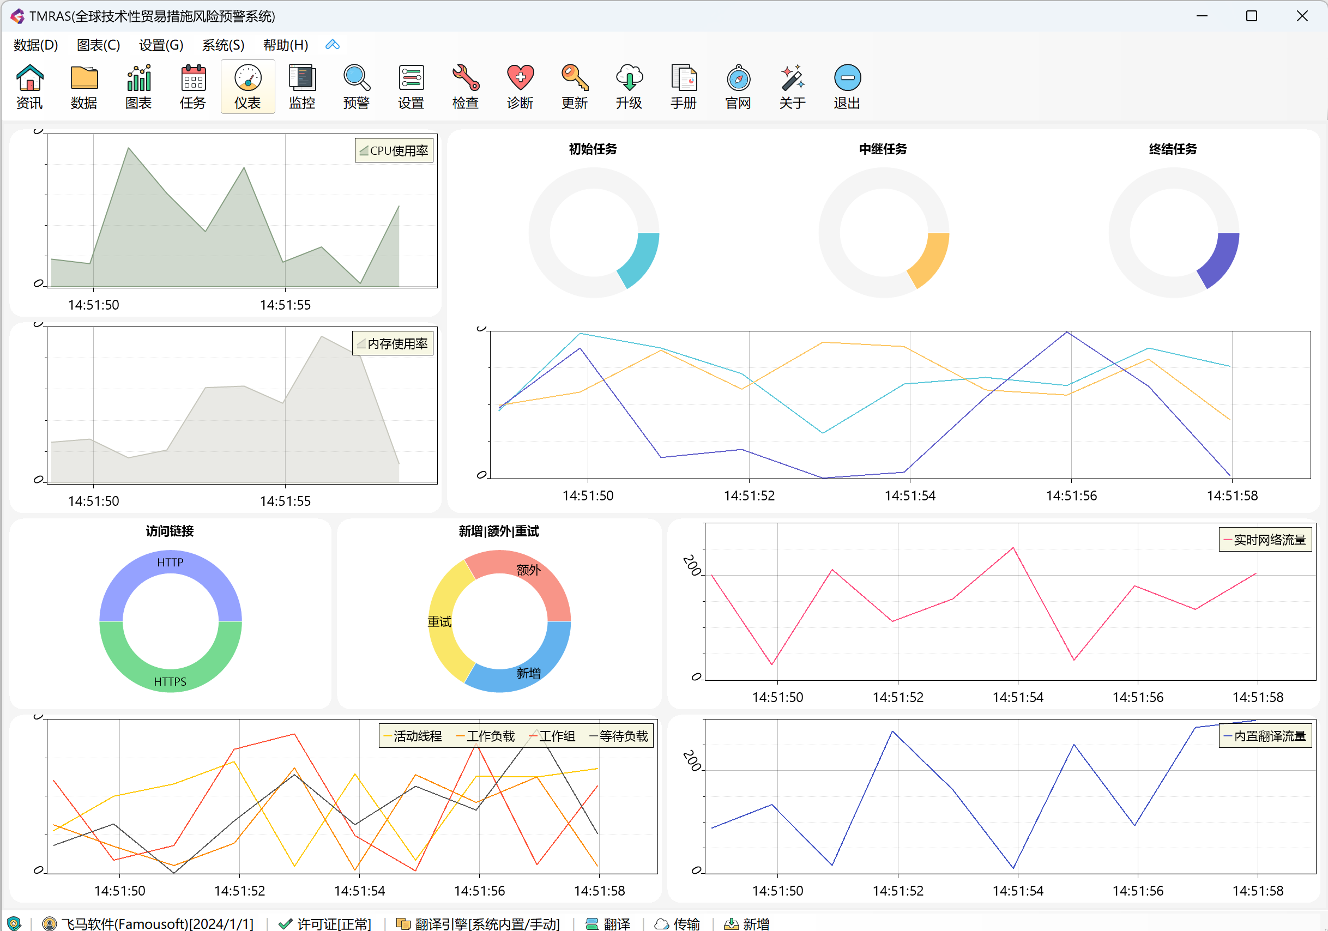The width and height of the screenshot is (1328, 931).
Task: Click the 内置翻译流量 legend entry
Action: click(x=1265, y=736)
